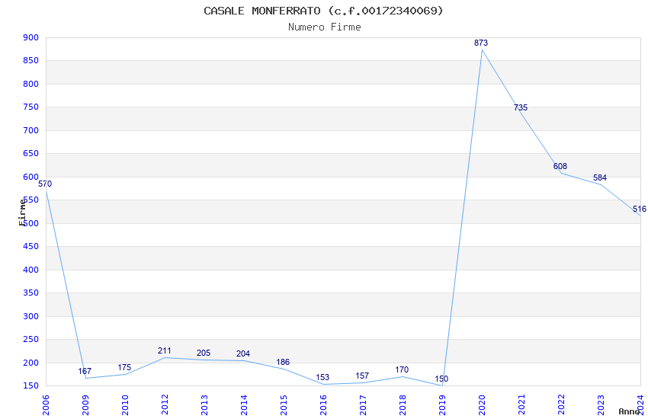The image size is (648, 419).
Task: Click the y-axis tick label 650
Action: (31, 154)
